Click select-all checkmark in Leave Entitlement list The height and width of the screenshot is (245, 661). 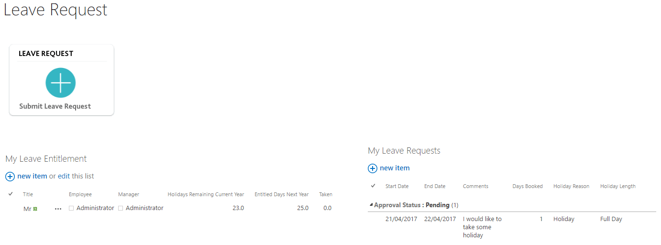click(x=11, y=194)
